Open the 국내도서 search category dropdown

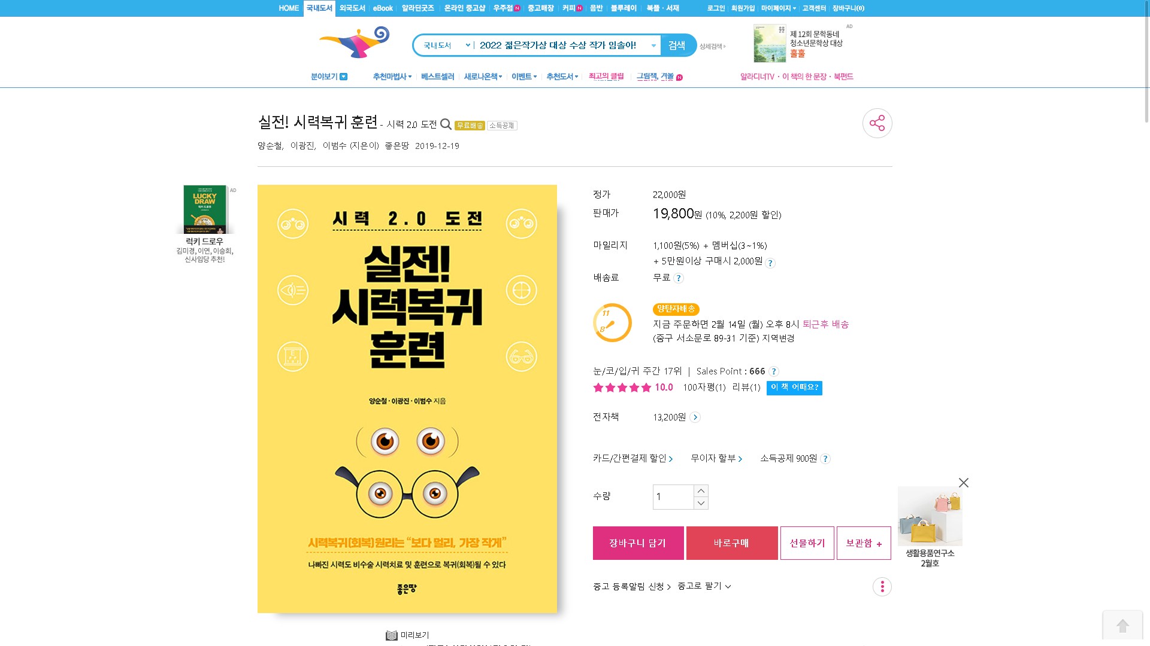[x=446, y=45]
